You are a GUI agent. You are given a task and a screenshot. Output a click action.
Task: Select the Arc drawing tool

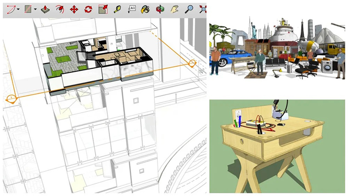coord(11,9)
